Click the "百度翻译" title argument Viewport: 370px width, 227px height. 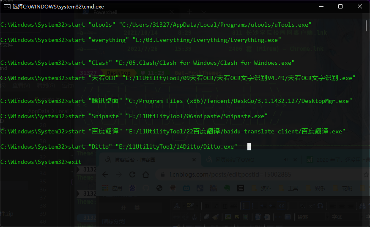click(x=105, y=131)
